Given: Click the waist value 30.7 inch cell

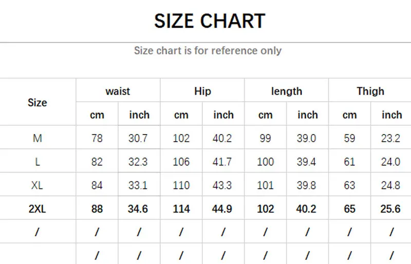Looking at the screenshot, I should 139,138.
